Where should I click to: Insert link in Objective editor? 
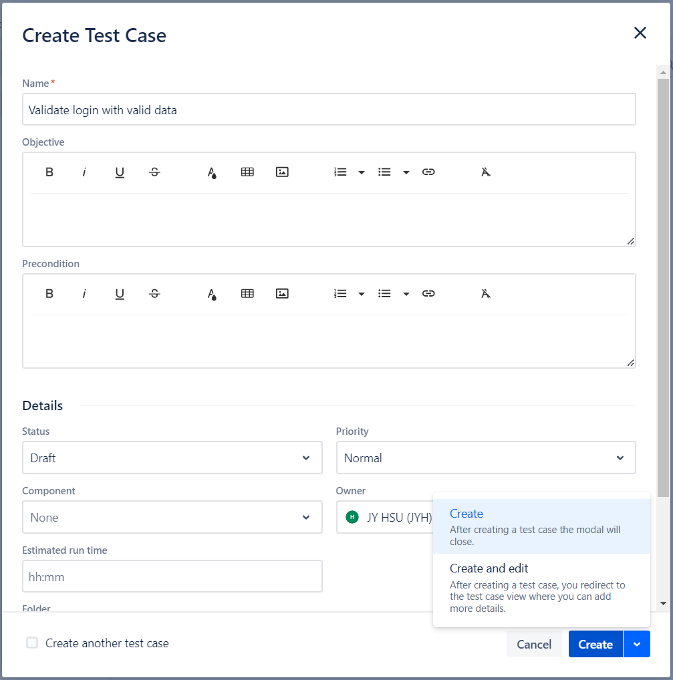pos(428,172)
